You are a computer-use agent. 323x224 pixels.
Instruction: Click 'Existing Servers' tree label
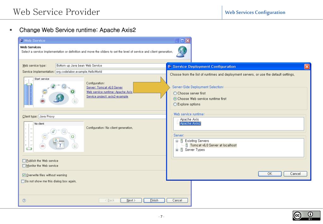click(x=197, y=141)
